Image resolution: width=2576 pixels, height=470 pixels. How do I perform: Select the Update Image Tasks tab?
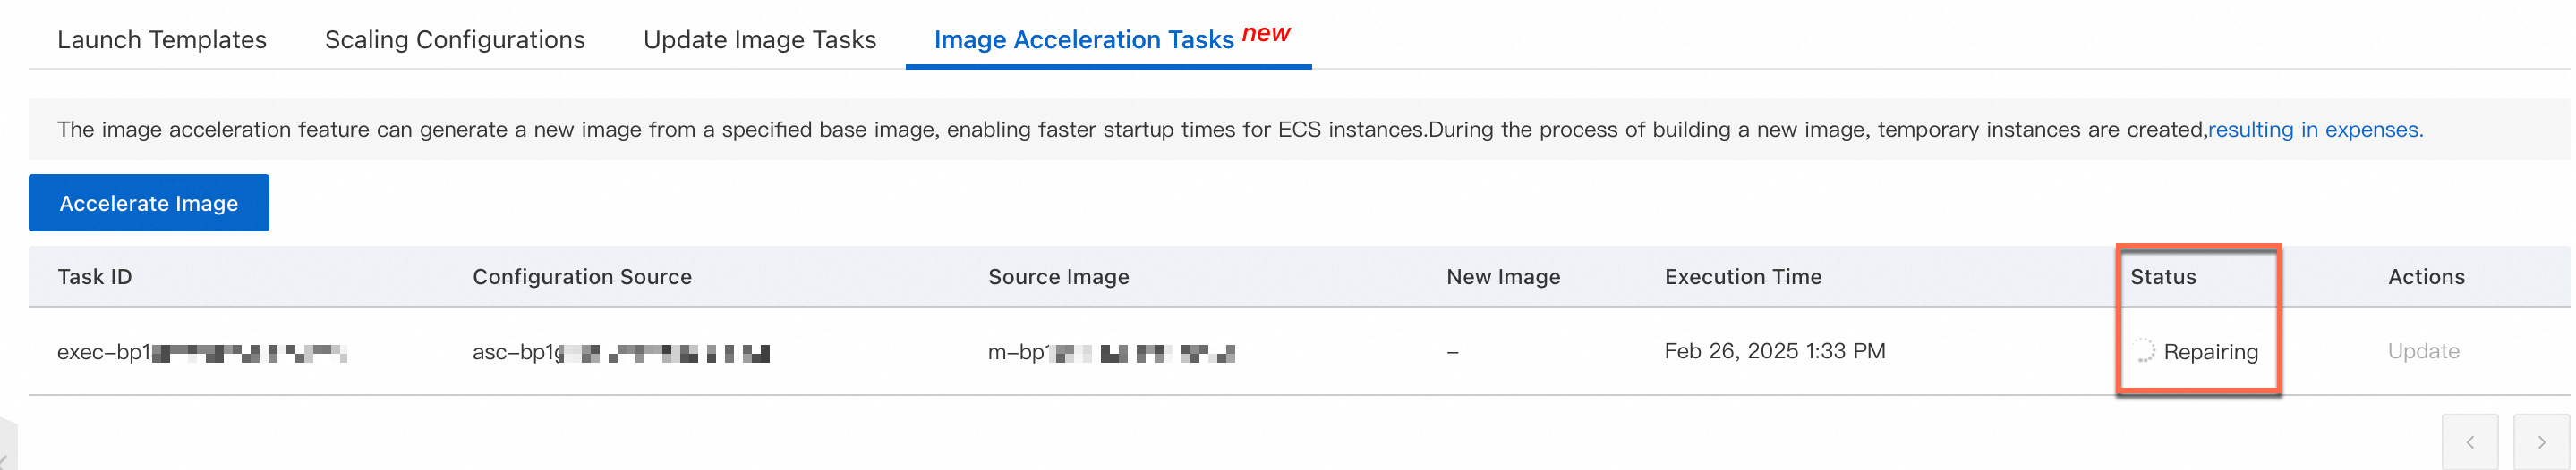click(759, 40)
